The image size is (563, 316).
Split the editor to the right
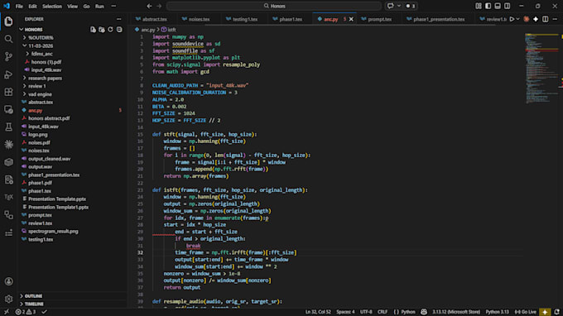click(545, 19)
